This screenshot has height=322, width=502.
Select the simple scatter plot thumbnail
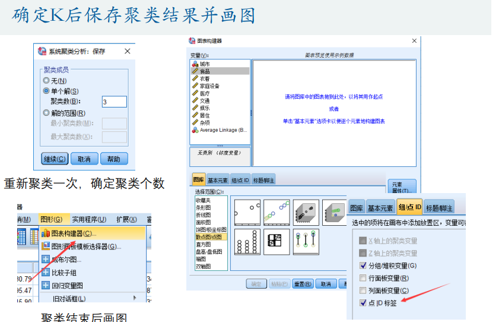pyautogui.click(x=247, y=212)
